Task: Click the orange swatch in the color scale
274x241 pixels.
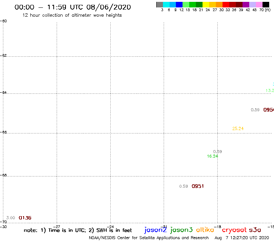Action: [219, 4]
